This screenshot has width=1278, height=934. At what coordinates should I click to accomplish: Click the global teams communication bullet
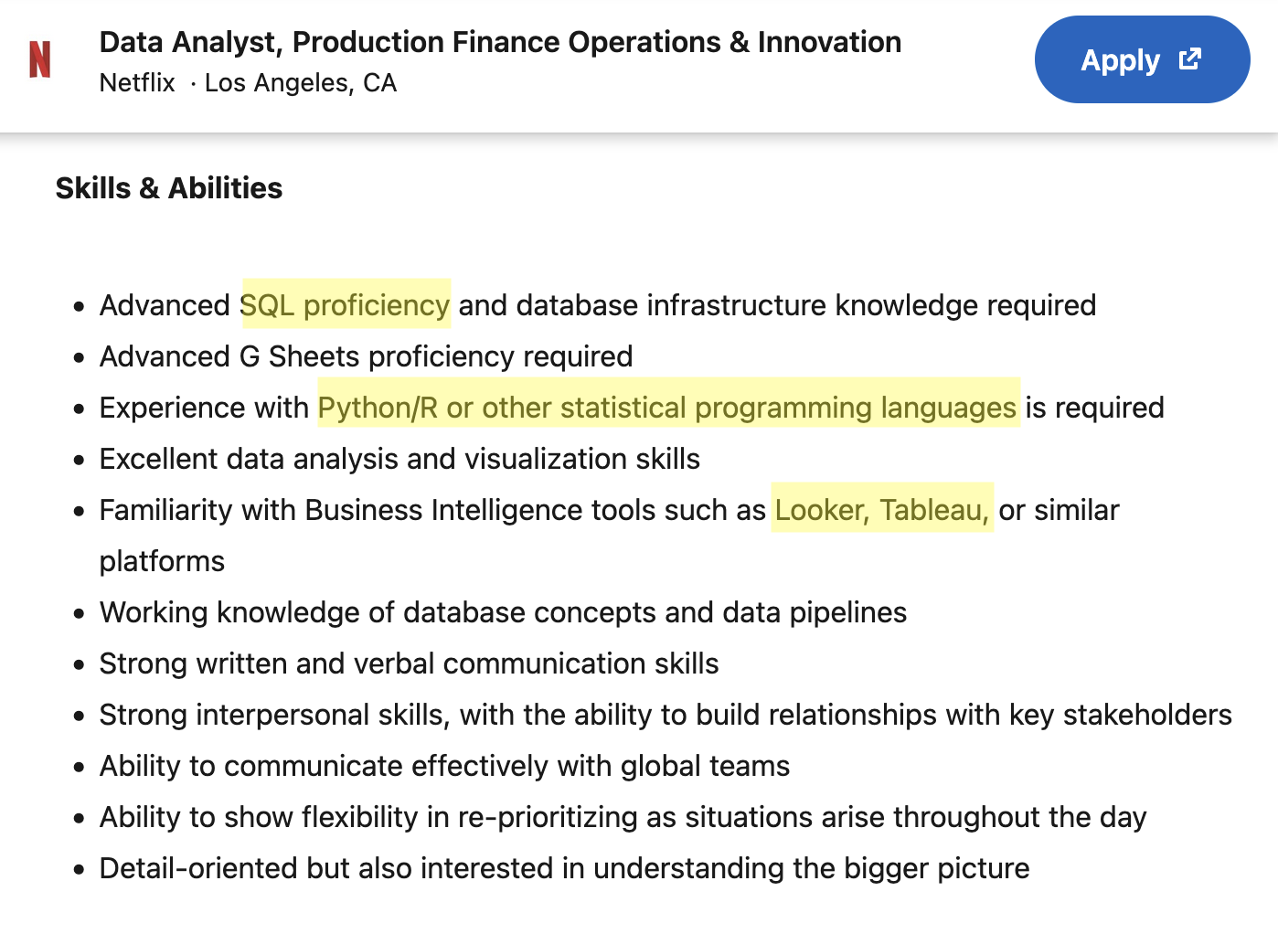(x=444, y=766)
